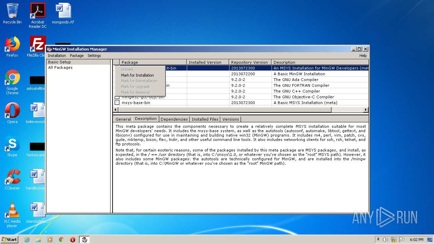Select the mongoods.rtf desktop file
This screenshot has height=244, width=434.
(63, 14)
